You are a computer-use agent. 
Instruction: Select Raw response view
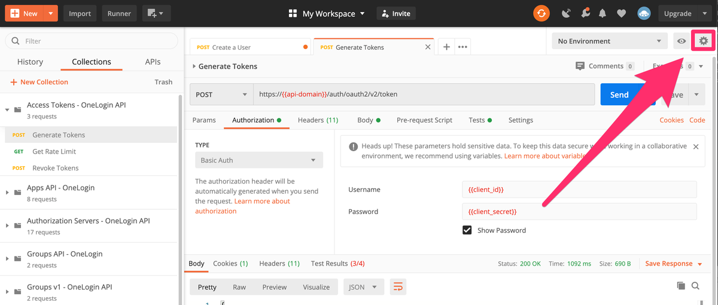click(x=239, y=287)
